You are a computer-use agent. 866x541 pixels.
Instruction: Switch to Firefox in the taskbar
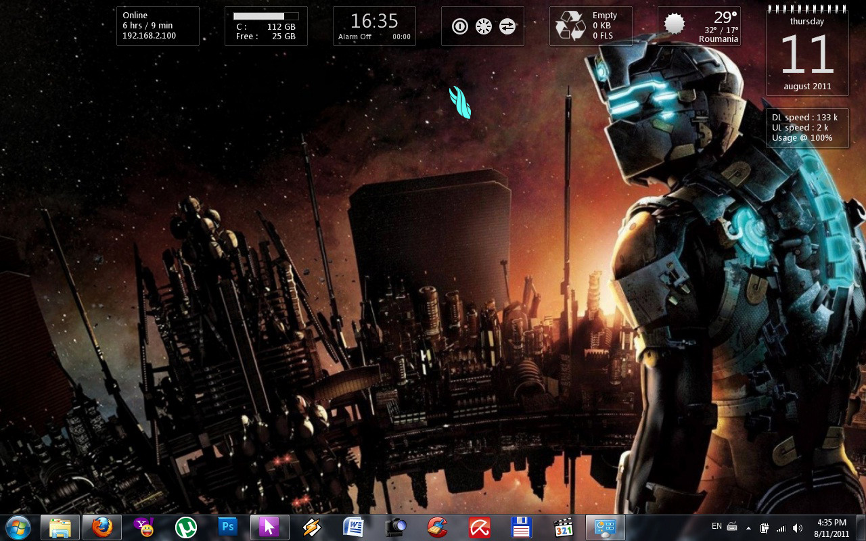(102, 527)
